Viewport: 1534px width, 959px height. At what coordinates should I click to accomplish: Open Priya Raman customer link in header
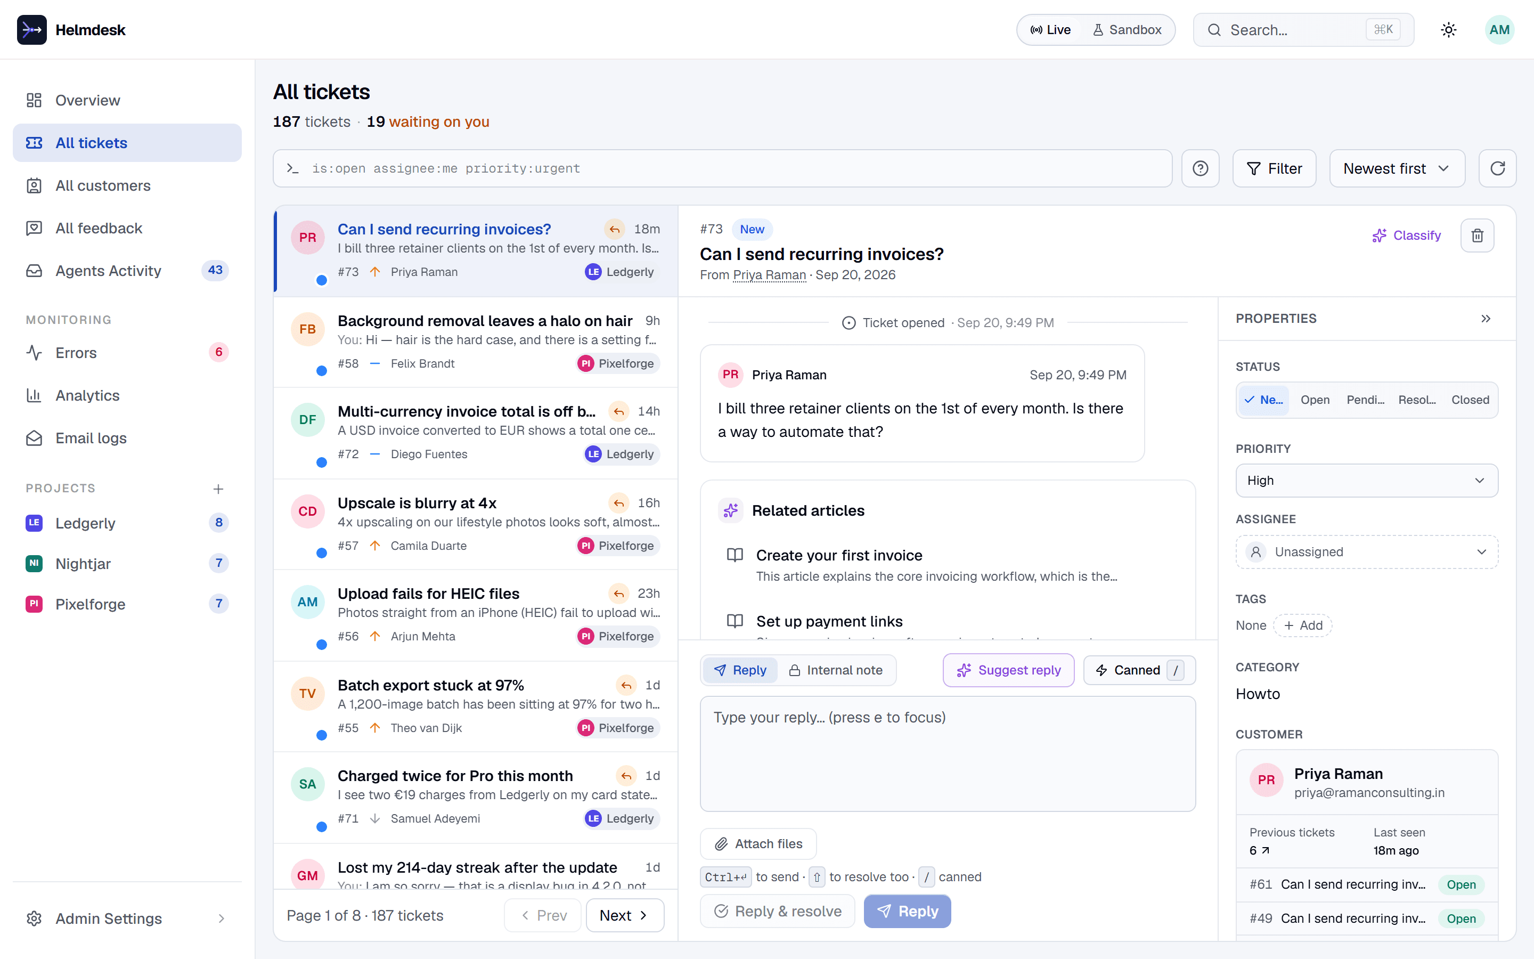point(769,274)
